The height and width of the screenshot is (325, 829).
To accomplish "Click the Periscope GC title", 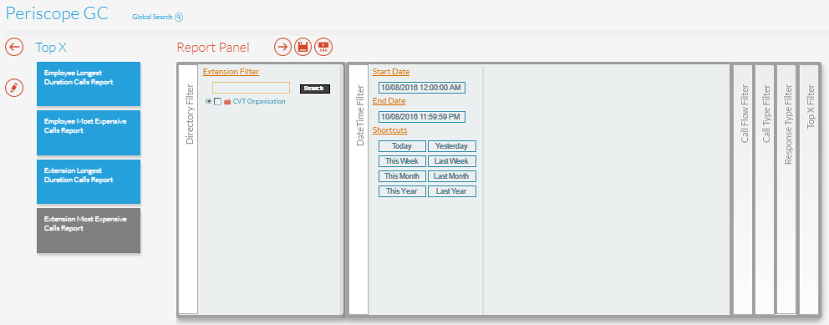I will pyautogui.click(x=57, y=13).
